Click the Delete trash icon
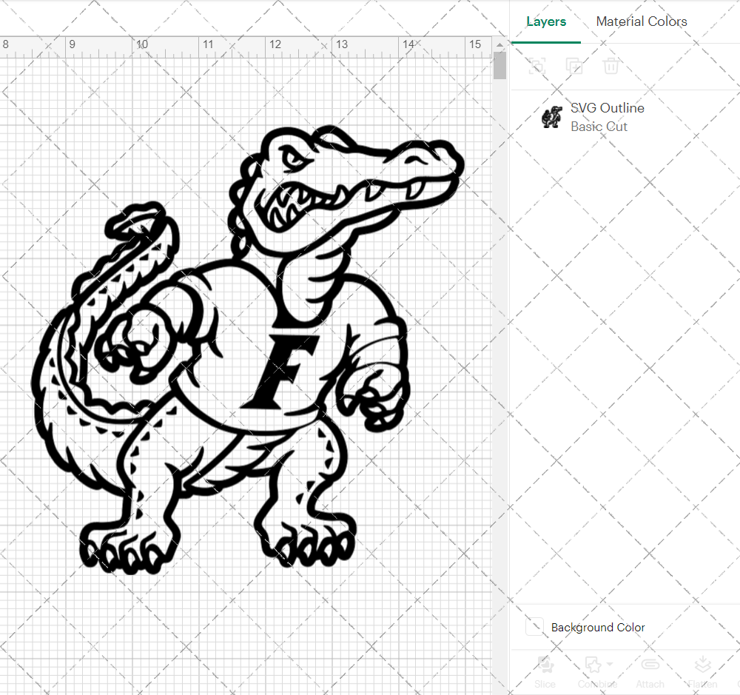Viewport: 740px width, 695px height. coord(610,66)
